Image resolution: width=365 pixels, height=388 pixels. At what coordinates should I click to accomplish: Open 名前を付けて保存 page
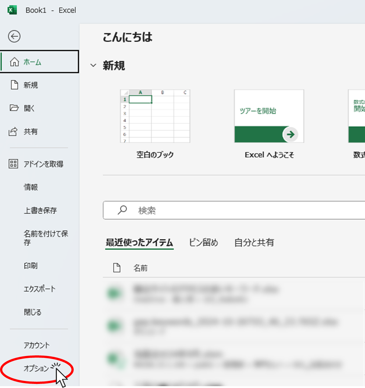46,238
